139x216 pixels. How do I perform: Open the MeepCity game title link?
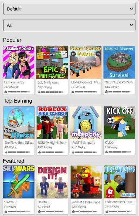coord(83,143)
